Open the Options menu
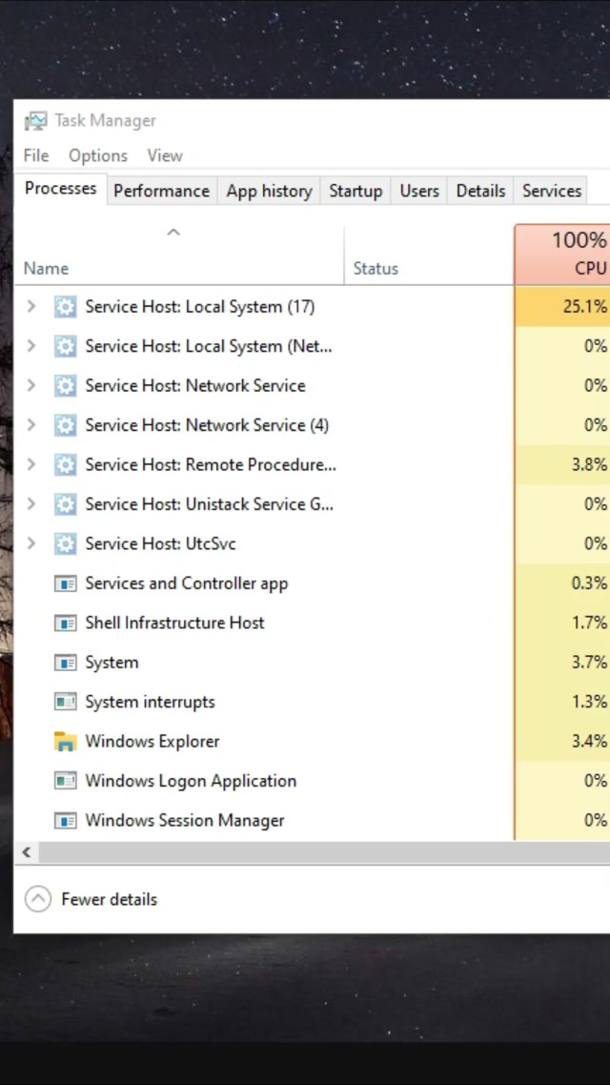 (97, 155)
